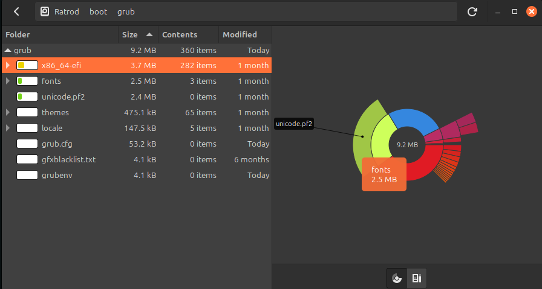Sort by the Size column header
This screenshot has height=289, width=542.
138,34
